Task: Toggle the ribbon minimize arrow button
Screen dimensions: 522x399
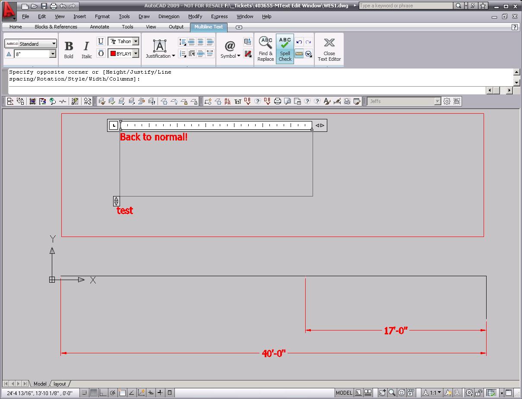Action: coord(239,27)
